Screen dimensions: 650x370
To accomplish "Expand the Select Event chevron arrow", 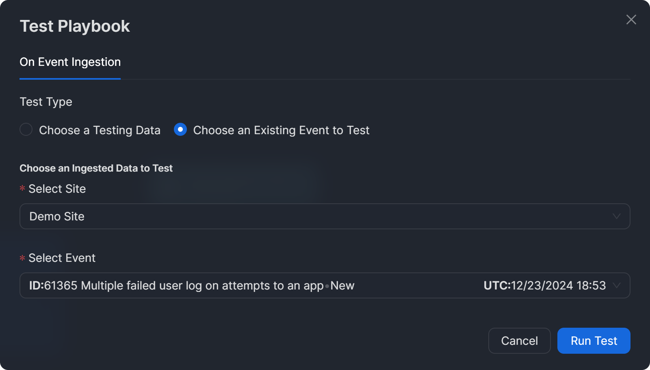I will click(616, 285).
